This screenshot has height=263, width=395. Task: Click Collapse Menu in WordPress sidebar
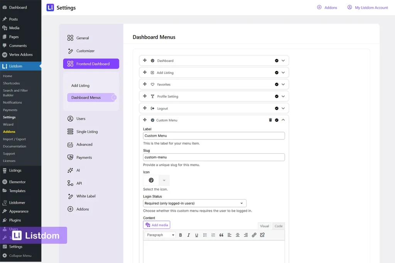coord(17,255)
